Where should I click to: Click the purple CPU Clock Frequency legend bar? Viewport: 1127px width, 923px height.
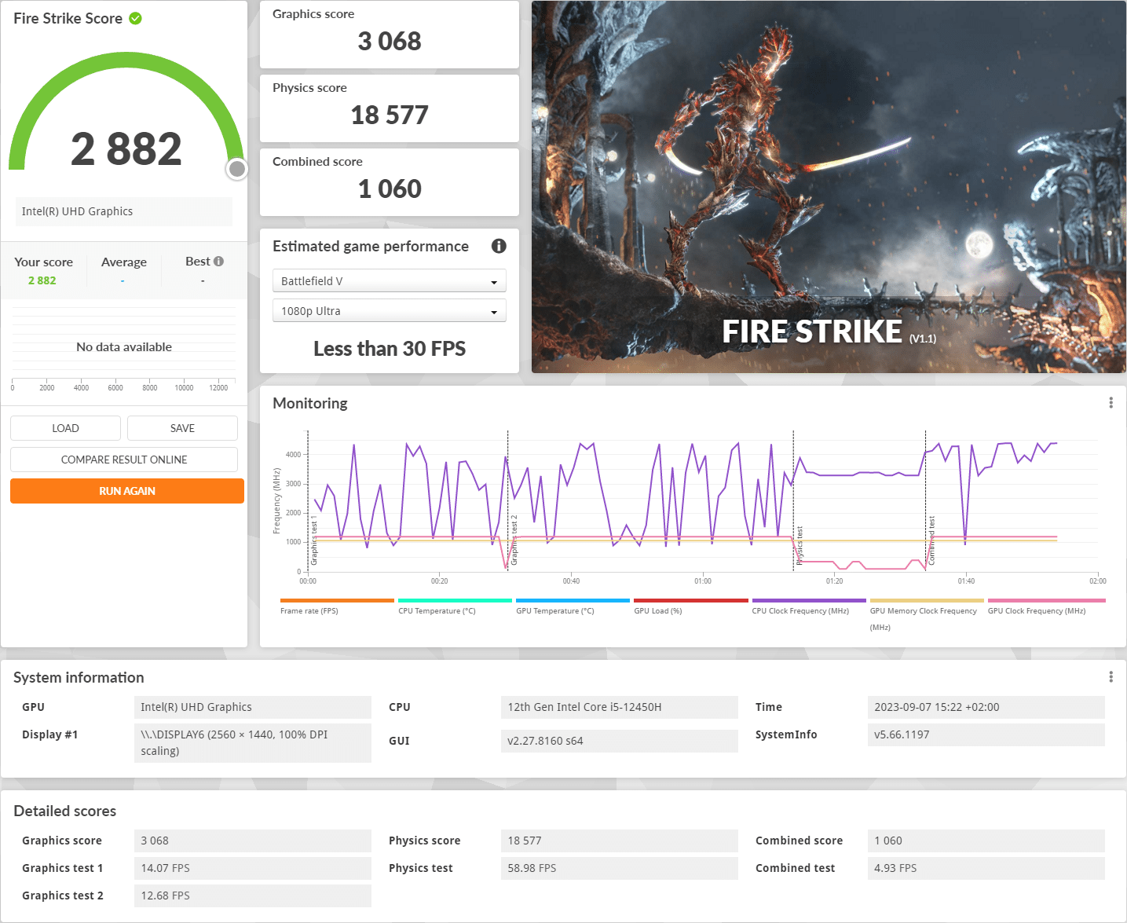pyautogui.click(x=809, y=601)
